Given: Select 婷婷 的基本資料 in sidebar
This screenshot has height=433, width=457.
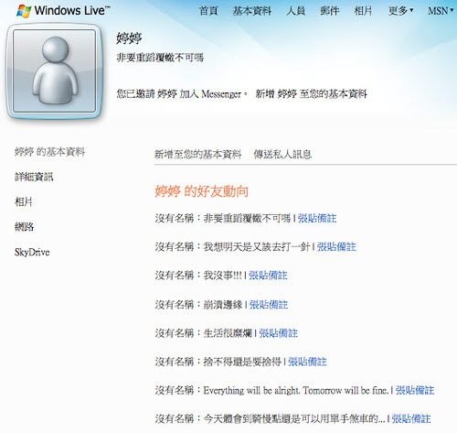Looking at the screenshot, I should pyautogui.click(x=49, y=152).
